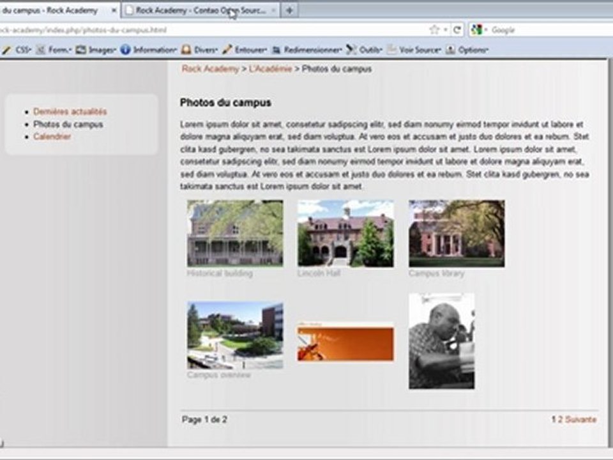Click the Google search engine icon

(476, 30)
